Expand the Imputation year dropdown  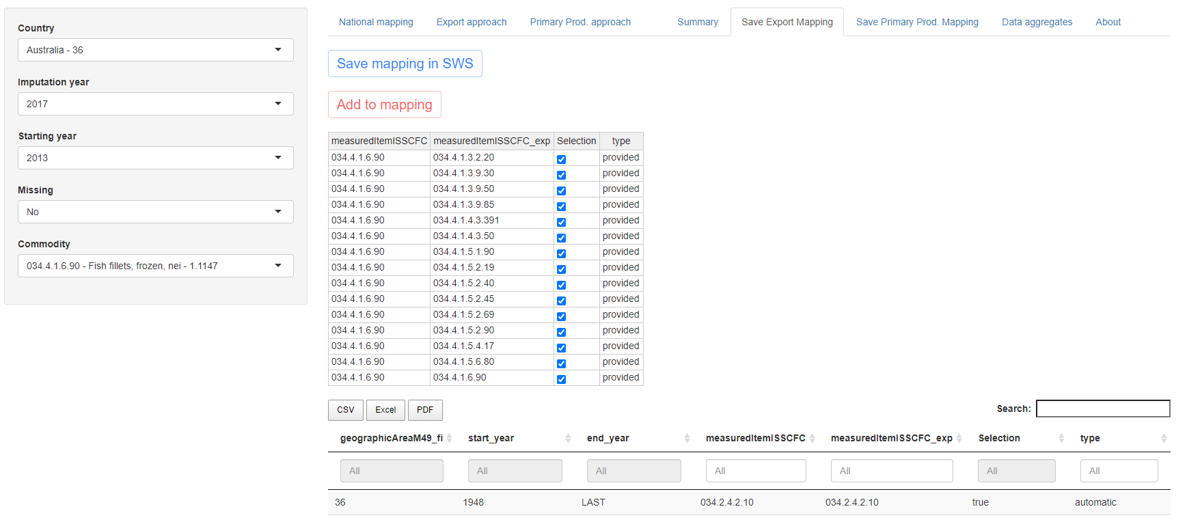tap(156, 104)
